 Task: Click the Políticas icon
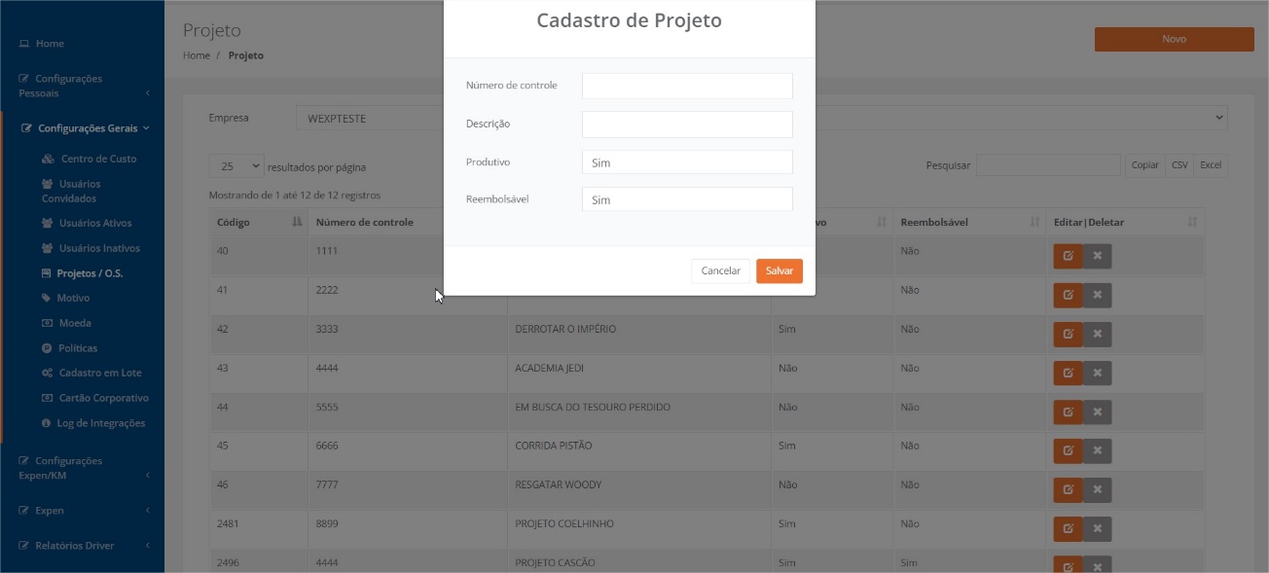(x=47, y=348)
